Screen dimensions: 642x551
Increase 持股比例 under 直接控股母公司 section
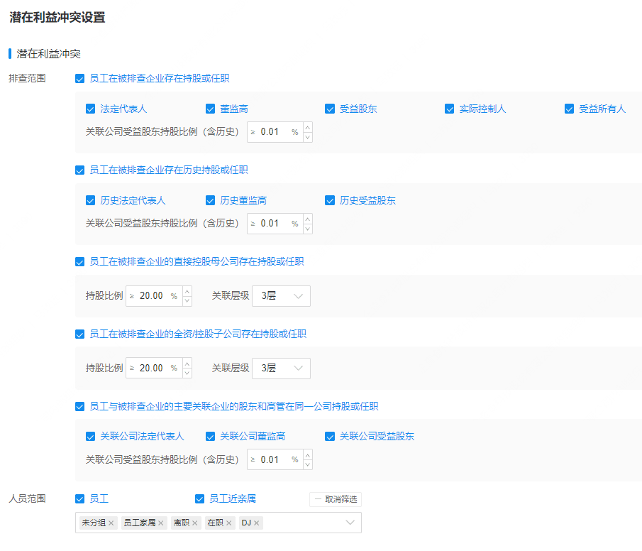point(187,291)
